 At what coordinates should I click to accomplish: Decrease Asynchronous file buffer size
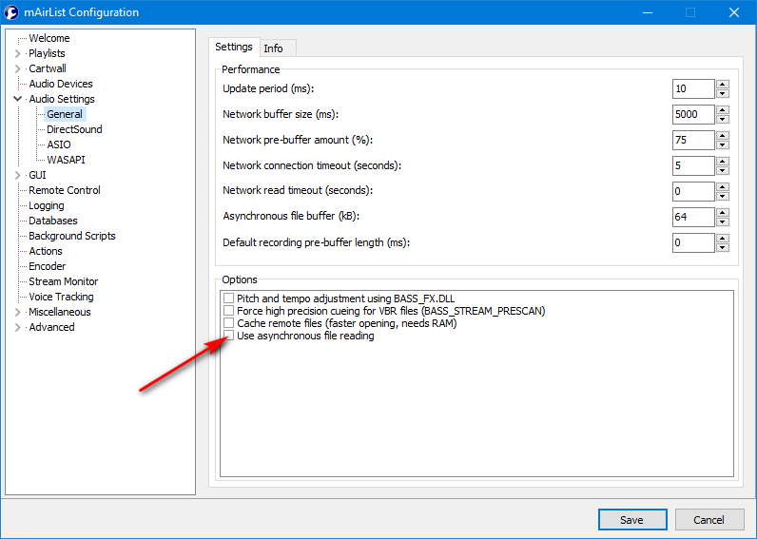tap(723, 221)
